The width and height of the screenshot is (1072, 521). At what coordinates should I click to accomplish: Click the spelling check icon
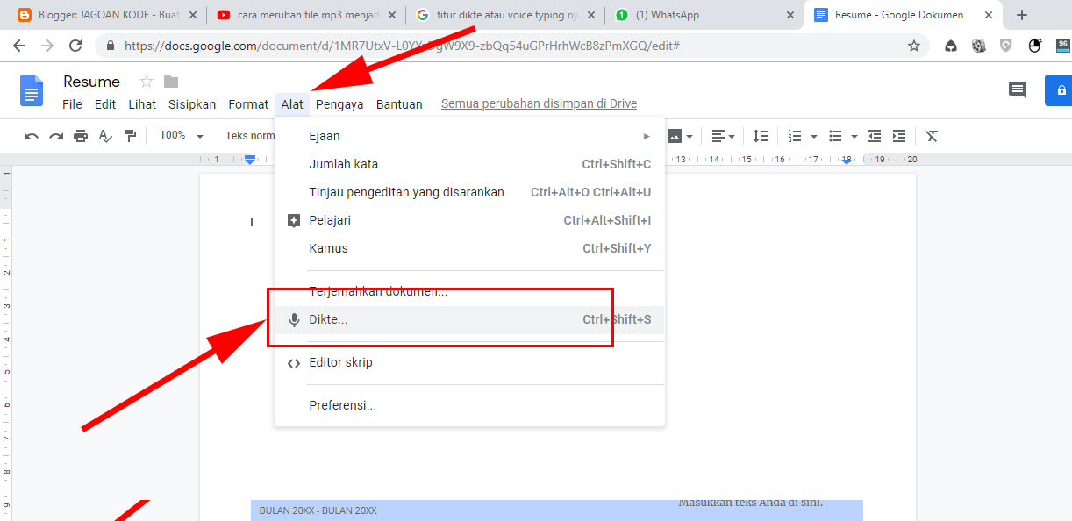coord(105,136)
